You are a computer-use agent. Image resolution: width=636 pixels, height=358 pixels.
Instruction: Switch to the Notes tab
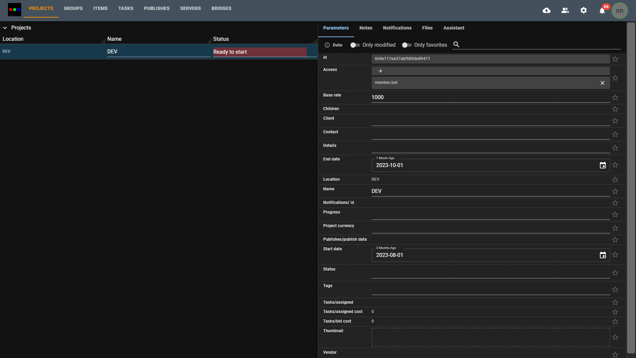click(x=366, y=28)
